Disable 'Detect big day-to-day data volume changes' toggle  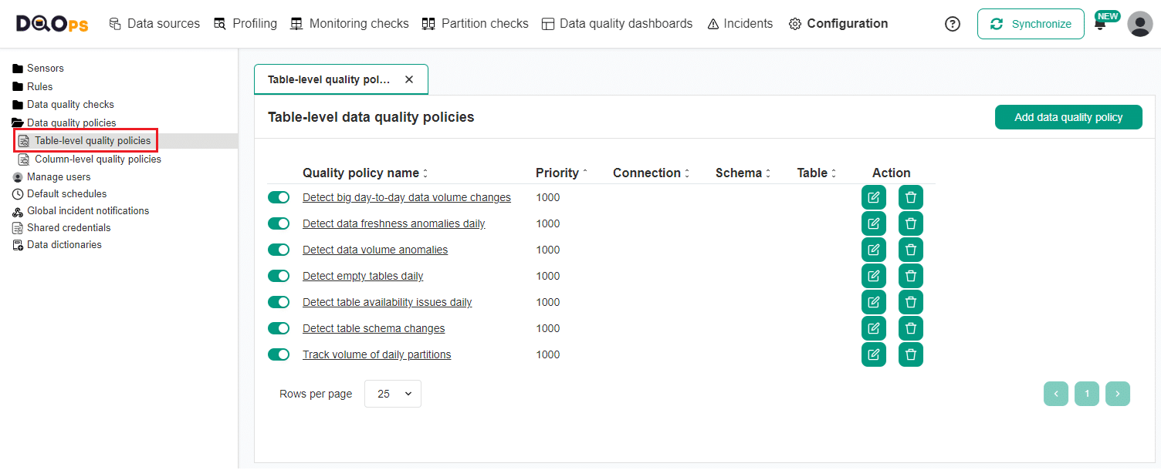pos(279,197)
